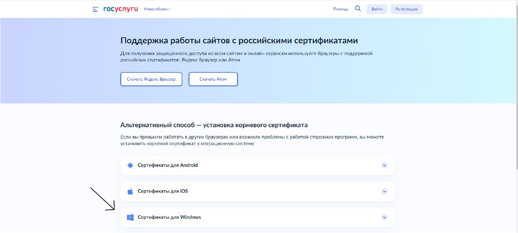Click the Android robot icon
The image size is (518, 233).
tap(130, 165)
